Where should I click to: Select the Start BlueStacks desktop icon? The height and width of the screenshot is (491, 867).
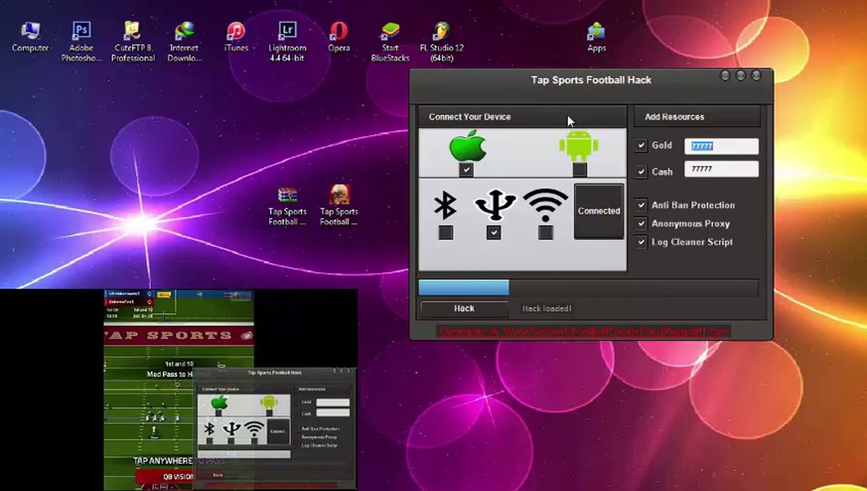pos(390,42)
